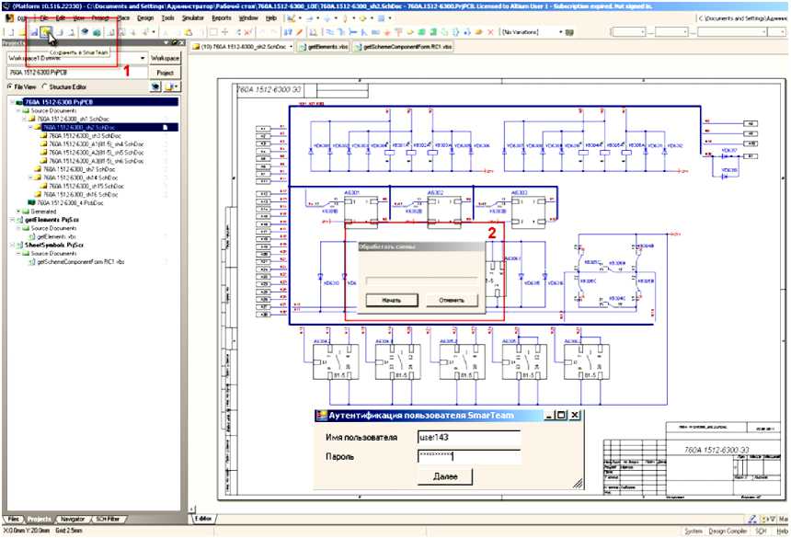Open the getElements.vbs script in tree

(54, 236)
